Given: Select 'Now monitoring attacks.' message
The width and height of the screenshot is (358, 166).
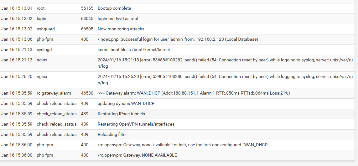Looking at the screenshot, I should pos(122,29).
